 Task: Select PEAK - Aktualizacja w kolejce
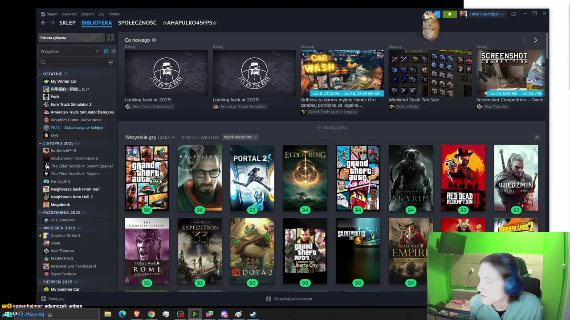(77, 128)
